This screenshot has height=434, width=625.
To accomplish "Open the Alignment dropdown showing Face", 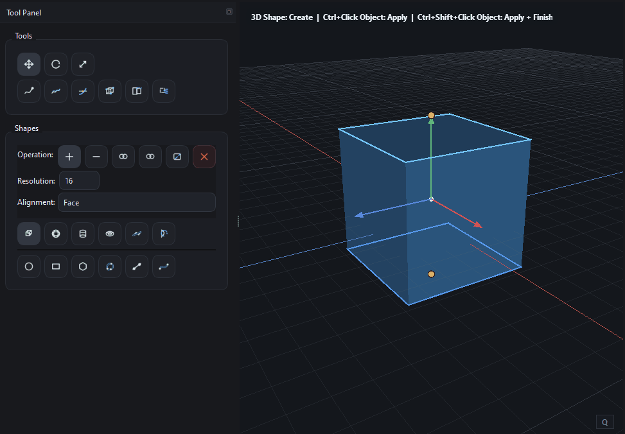I will pos(137,202).
